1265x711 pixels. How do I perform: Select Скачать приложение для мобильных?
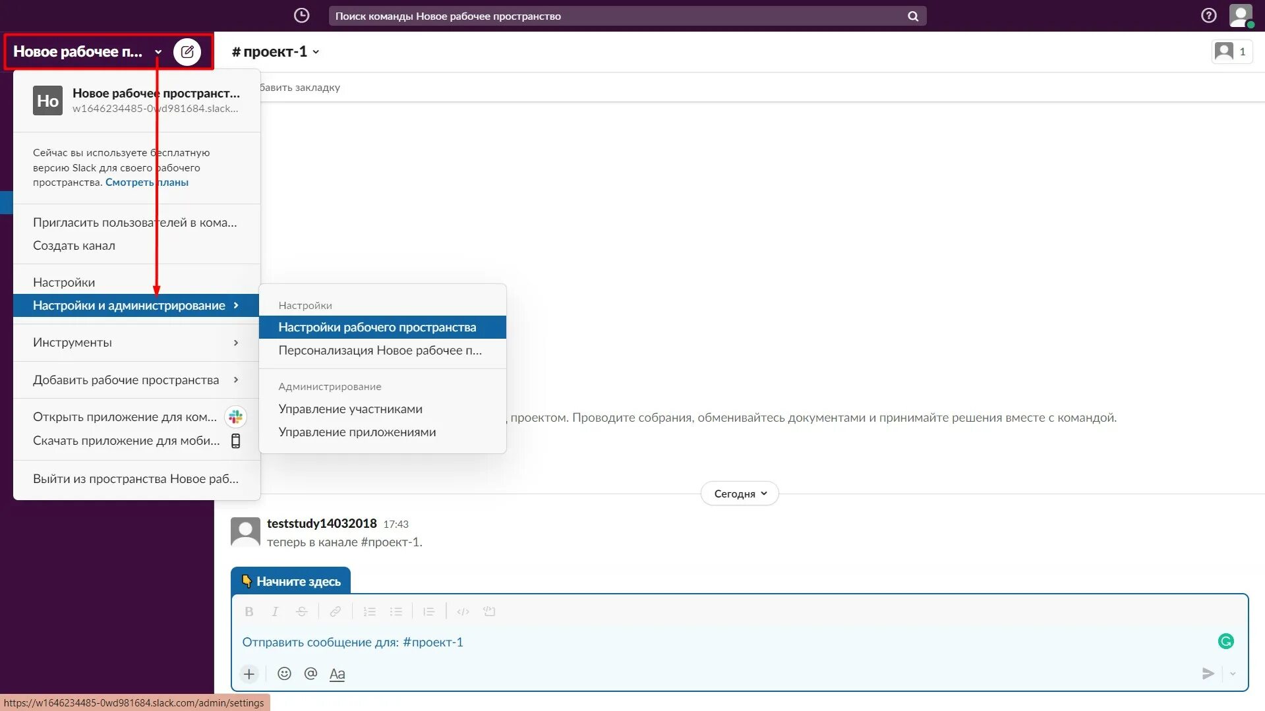[x=136, y=441]
